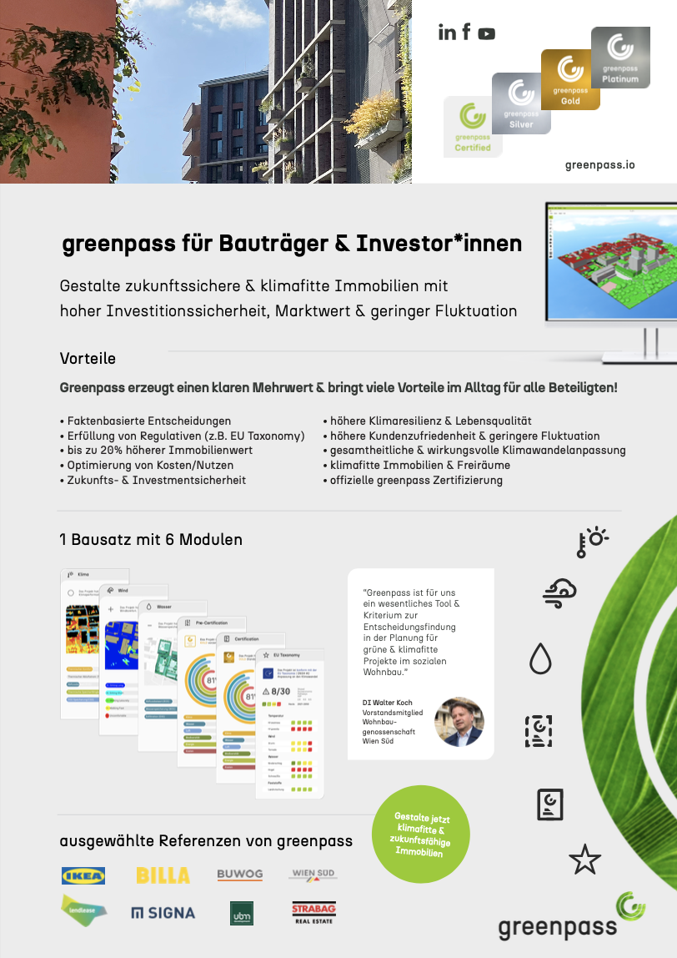Open the Wasser module card

[x=158, y=675]
